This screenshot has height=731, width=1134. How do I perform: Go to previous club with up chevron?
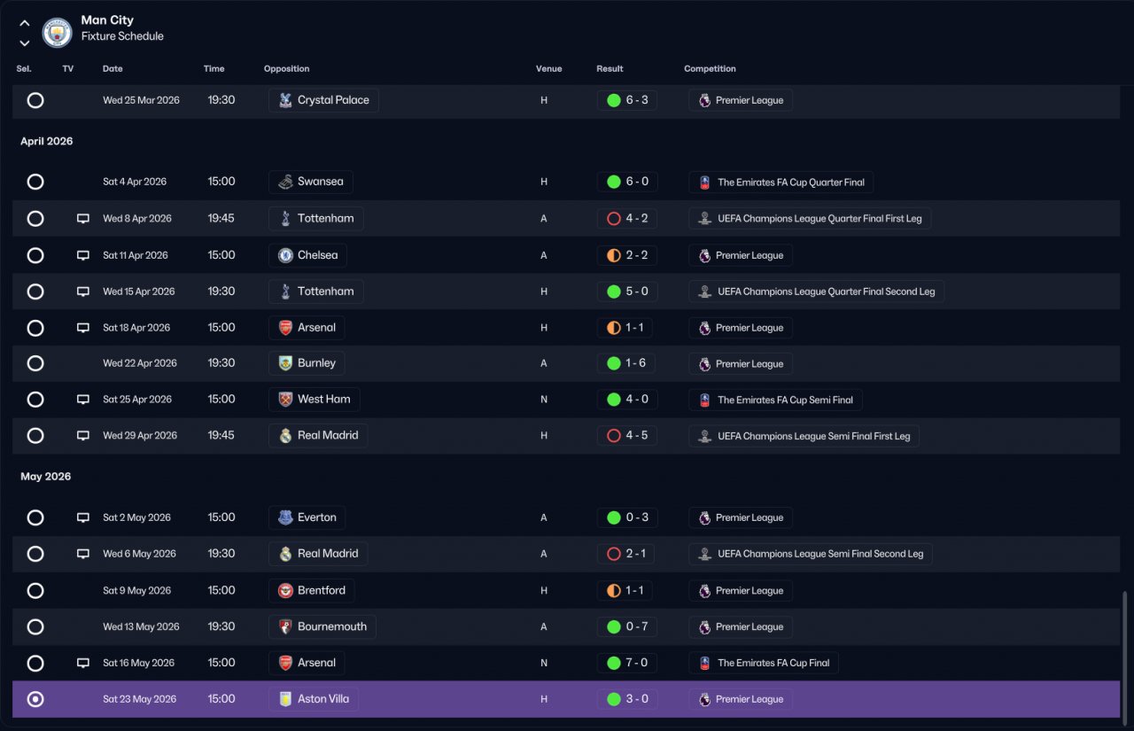click(x=24, y=23)
